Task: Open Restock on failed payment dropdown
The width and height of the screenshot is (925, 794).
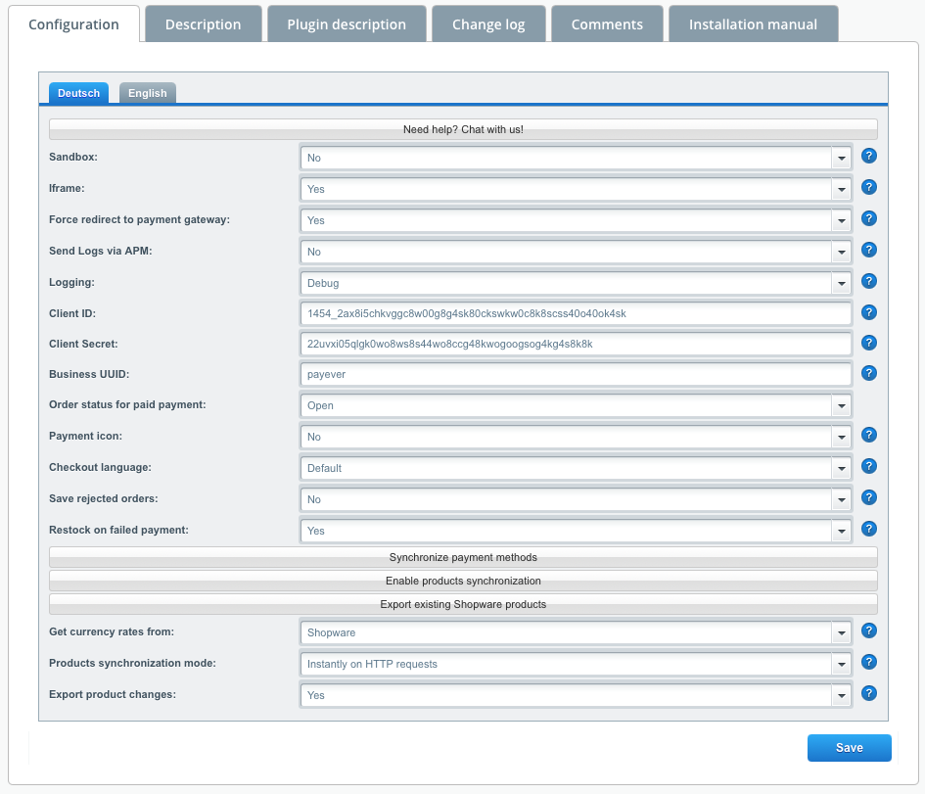Action: pos(841,531)
